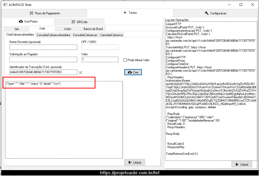Focus the Nome Devedor input field
Screen dimensions: 259x176
click(x=43, y=47)
